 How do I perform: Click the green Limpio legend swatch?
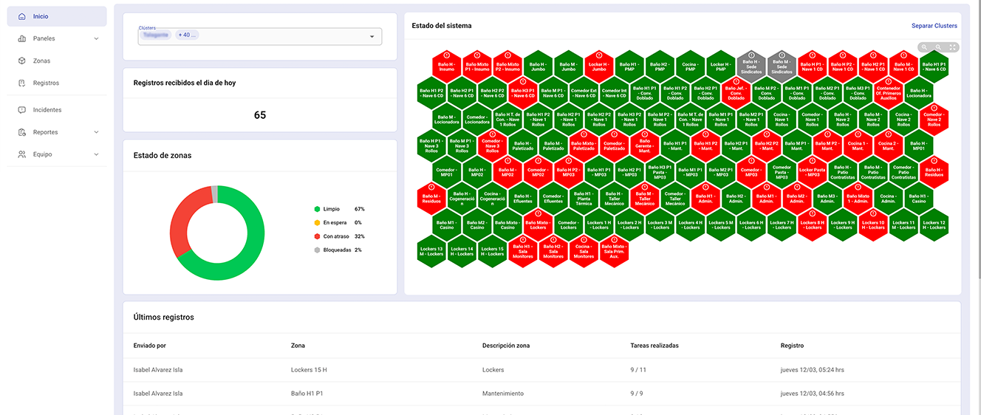(x=316, y=209)
